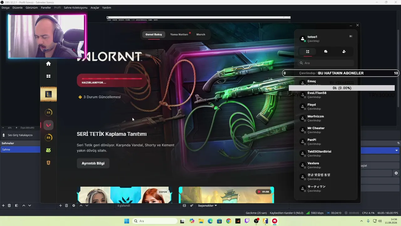Move the source up with arrow
Image resolution: width=401 pixels, height=226 pixels.
[x=81, y=206]
